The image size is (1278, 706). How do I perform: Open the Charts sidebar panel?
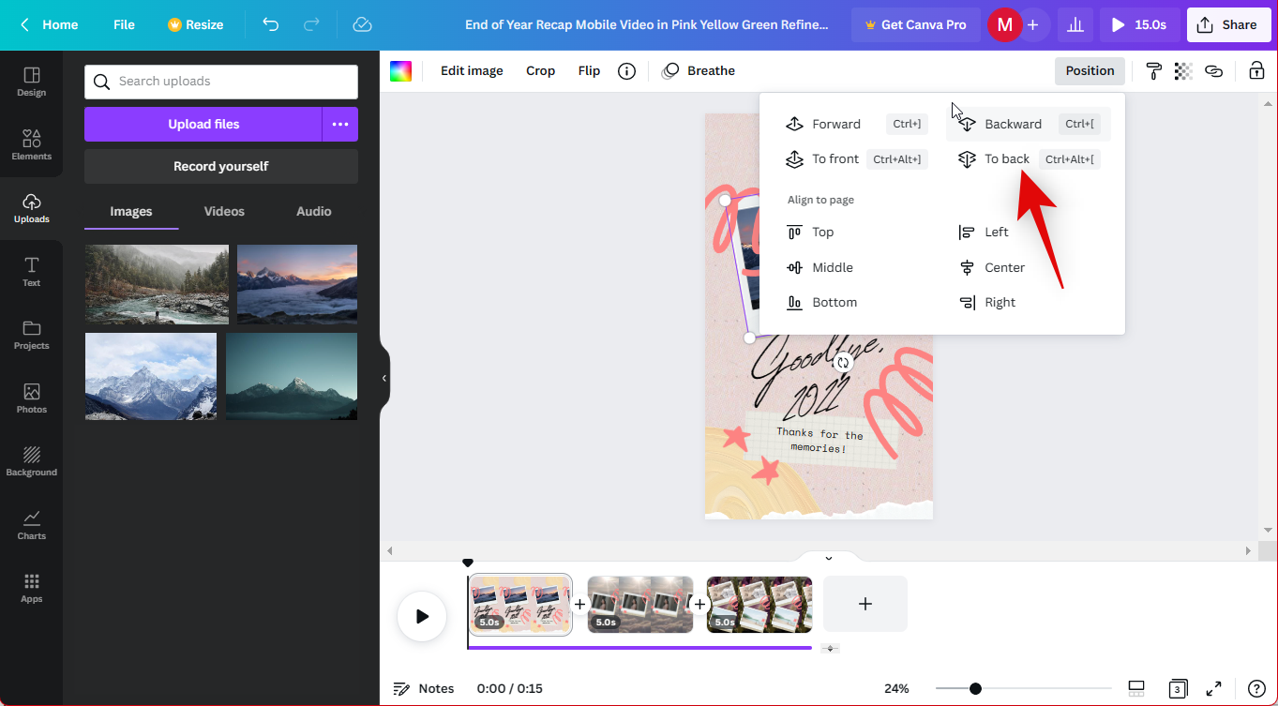coord(31,524)
